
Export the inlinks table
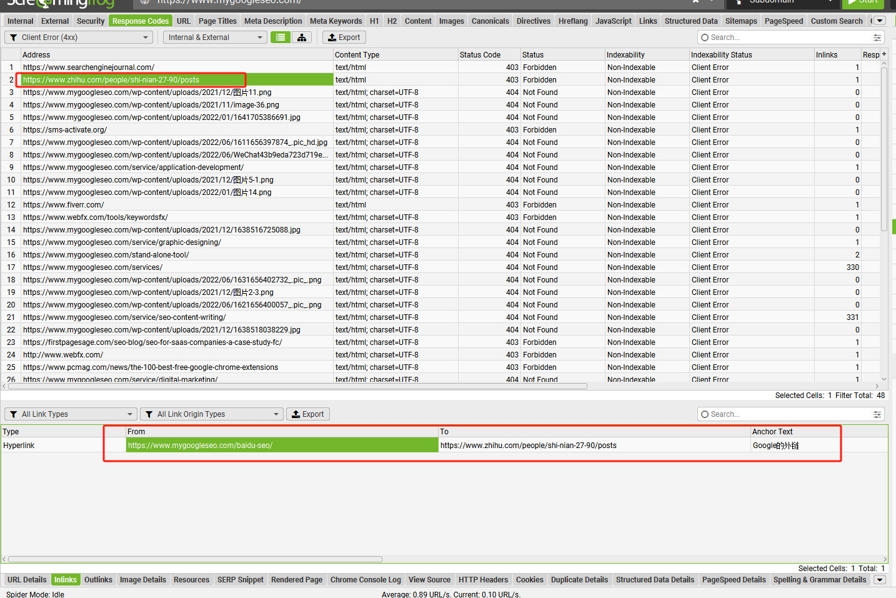click(x=308, y=414)
